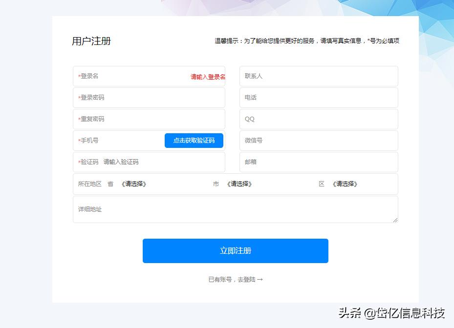
Task: Follow the 去登陆 login link
Action: 250,279
